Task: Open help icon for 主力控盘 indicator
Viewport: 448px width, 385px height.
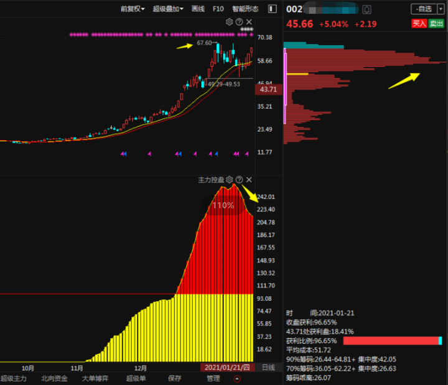Action: pos(239,180)
